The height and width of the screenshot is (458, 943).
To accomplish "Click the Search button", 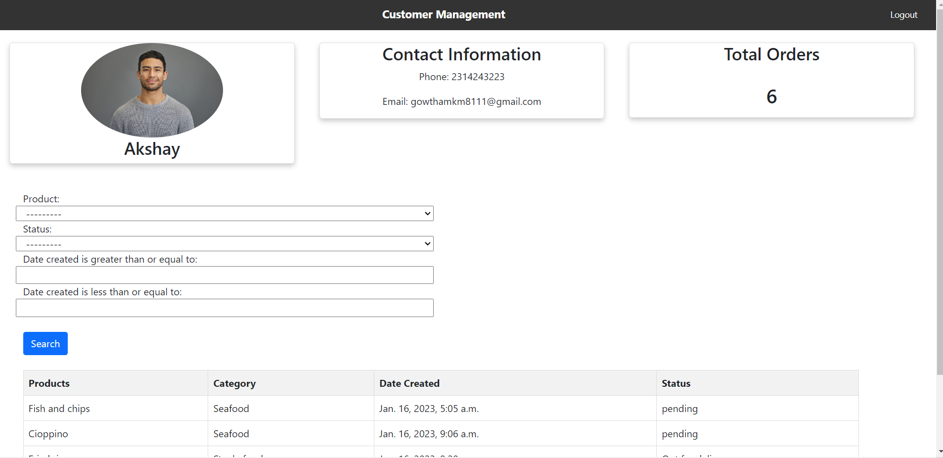I will 45,343.
